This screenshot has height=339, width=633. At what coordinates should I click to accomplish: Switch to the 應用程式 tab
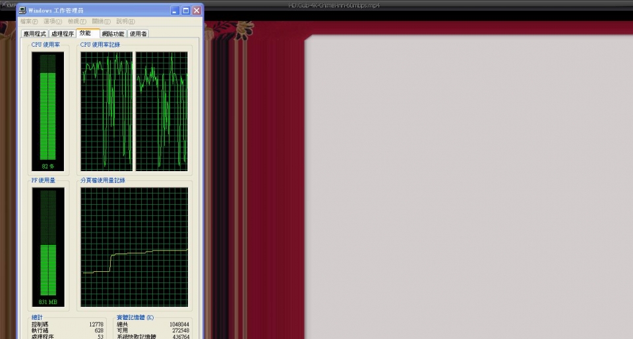tap(35, 34)
